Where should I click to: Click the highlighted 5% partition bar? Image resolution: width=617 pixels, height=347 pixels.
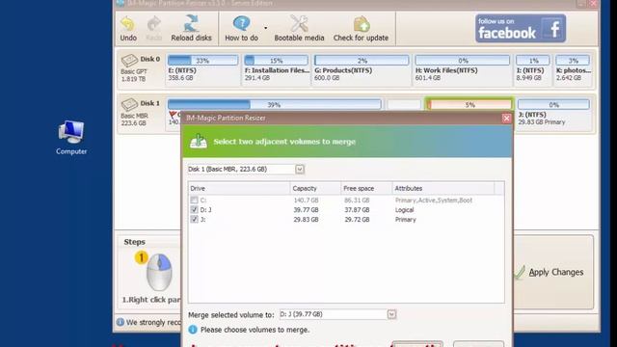[x=469, y=105]
